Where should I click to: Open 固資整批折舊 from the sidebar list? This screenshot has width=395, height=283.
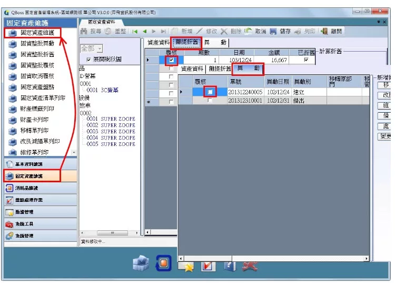click(37, 55)
